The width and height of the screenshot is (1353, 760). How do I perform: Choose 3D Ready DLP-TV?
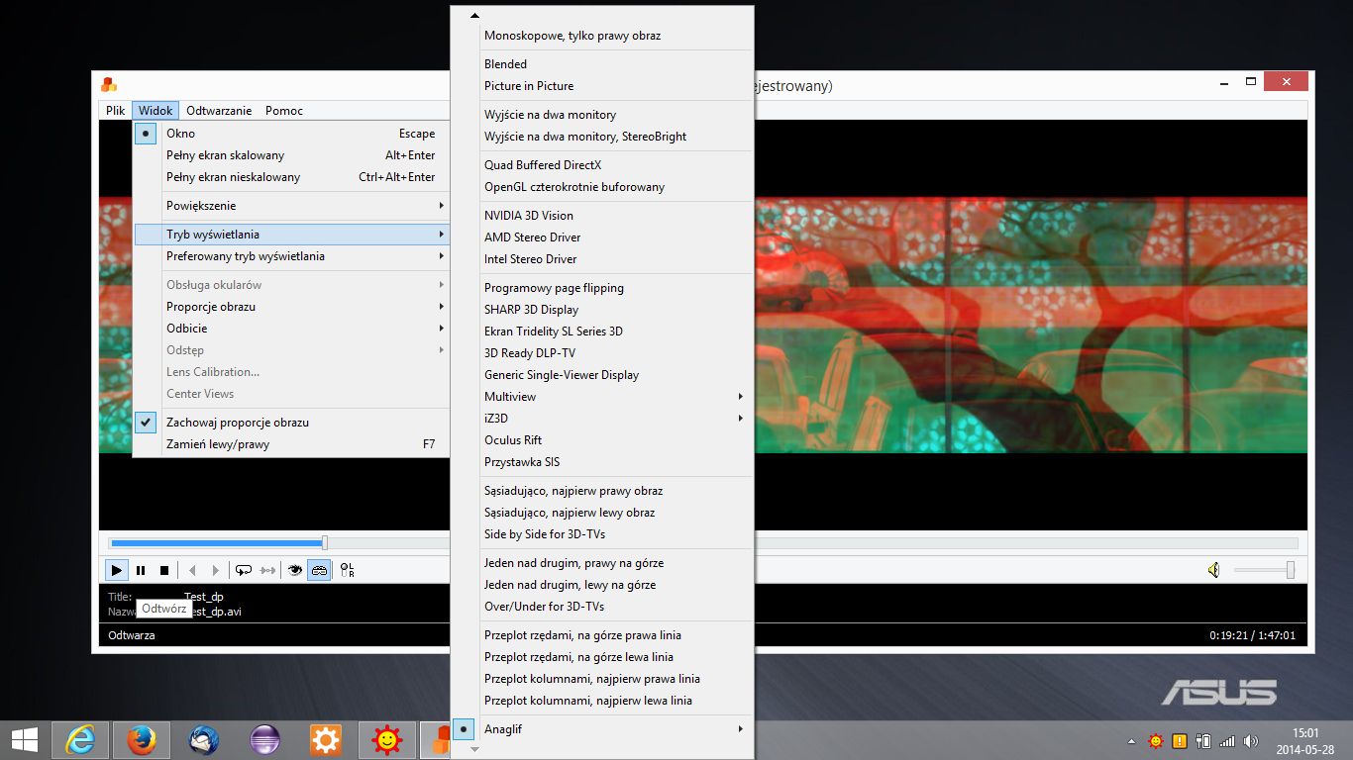[x=602, y=353]
